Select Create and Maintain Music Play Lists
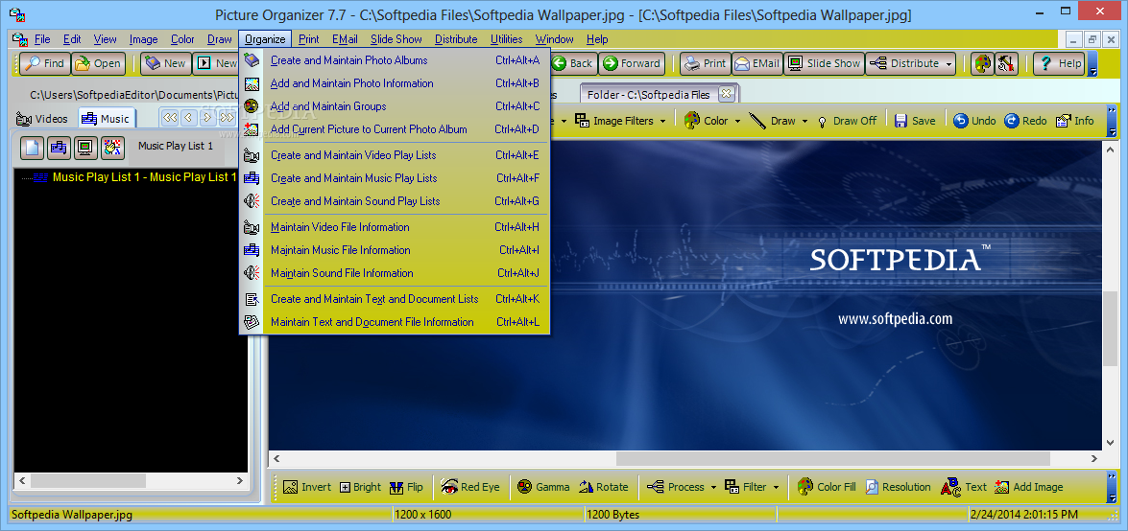The height and width of the screenshot is (531, 1128). (395, 178)
